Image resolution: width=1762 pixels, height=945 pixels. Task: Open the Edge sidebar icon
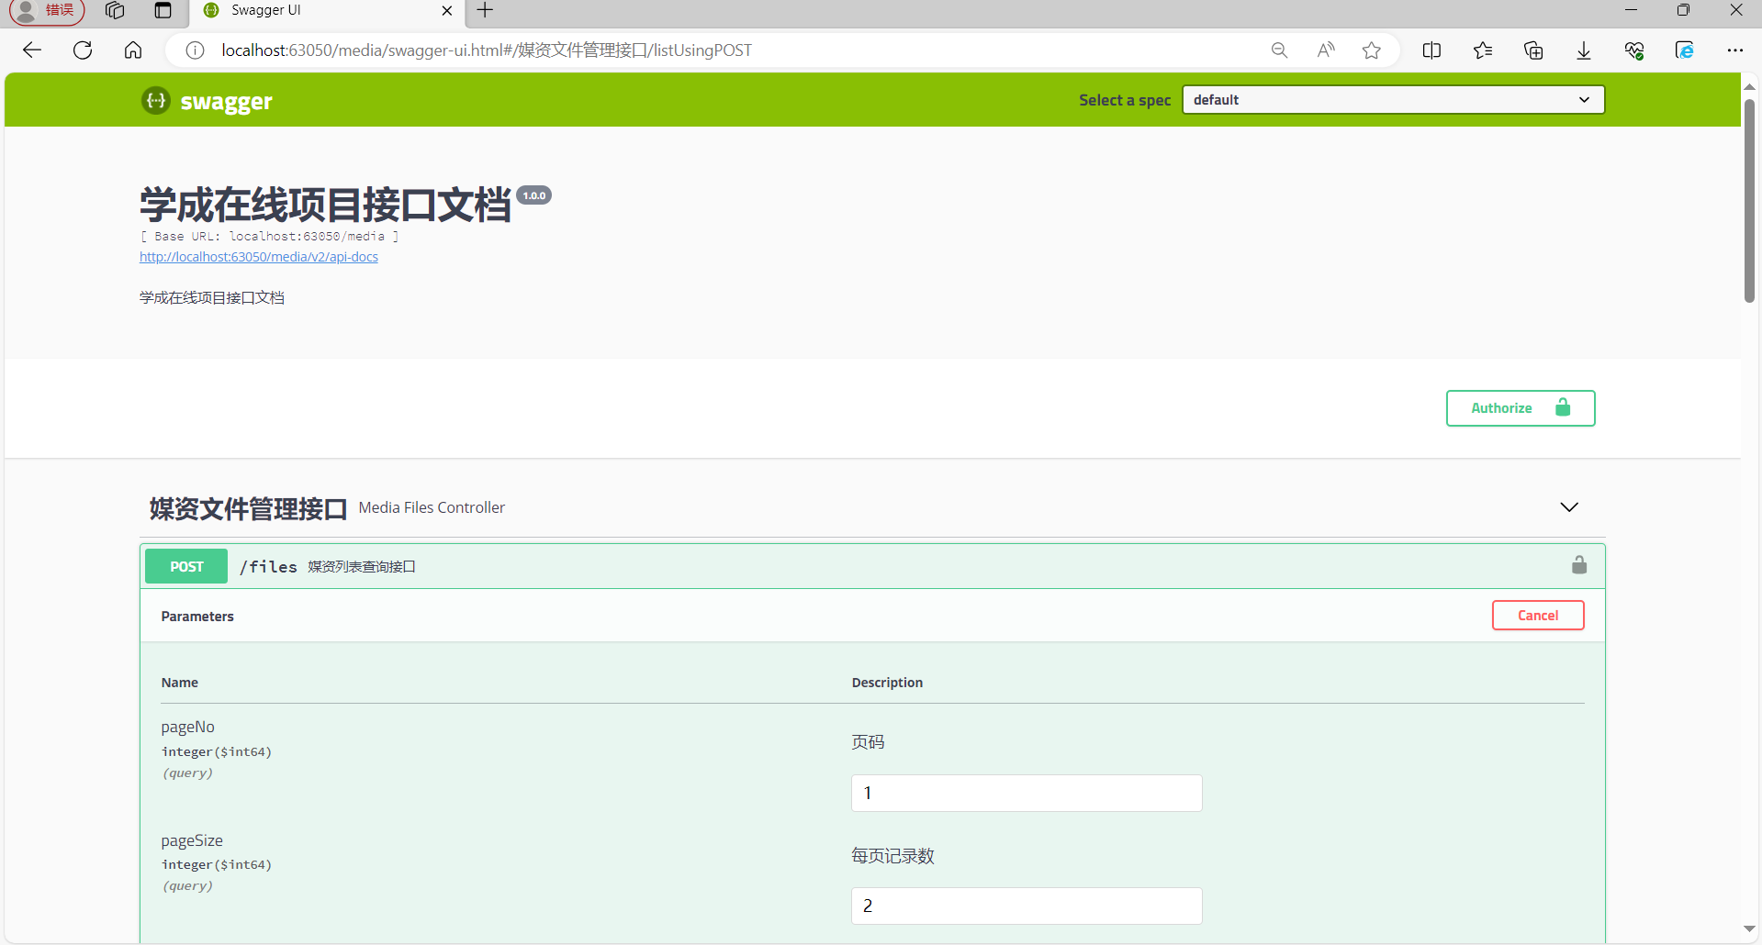1685,50
